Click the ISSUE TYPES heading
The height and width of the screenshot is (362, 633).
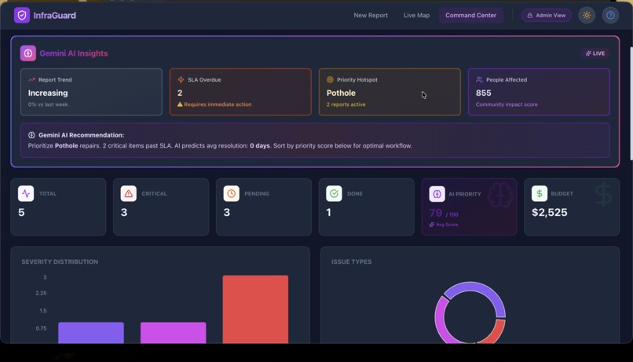tap(351, 262)
